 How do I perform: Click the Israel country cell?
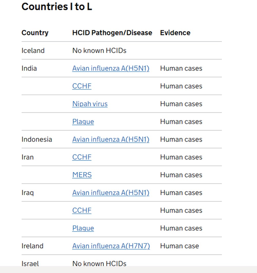(x=30, y=263)
